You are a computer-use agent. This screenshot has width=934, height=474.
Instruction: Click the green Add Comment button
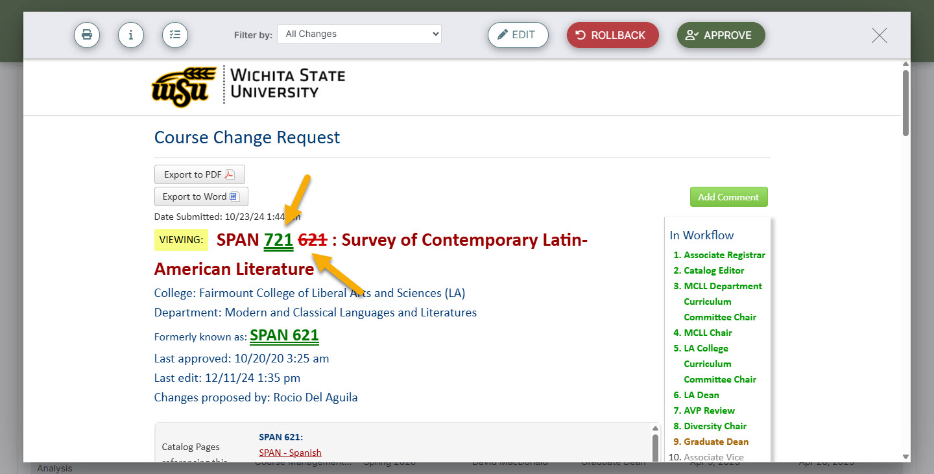point(728,196)
